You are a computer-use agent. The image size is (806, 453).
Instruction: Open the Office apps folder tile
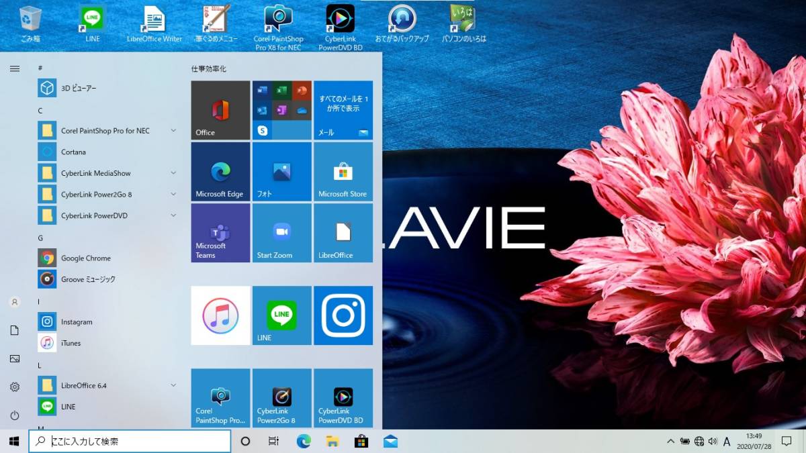(281, 110)
